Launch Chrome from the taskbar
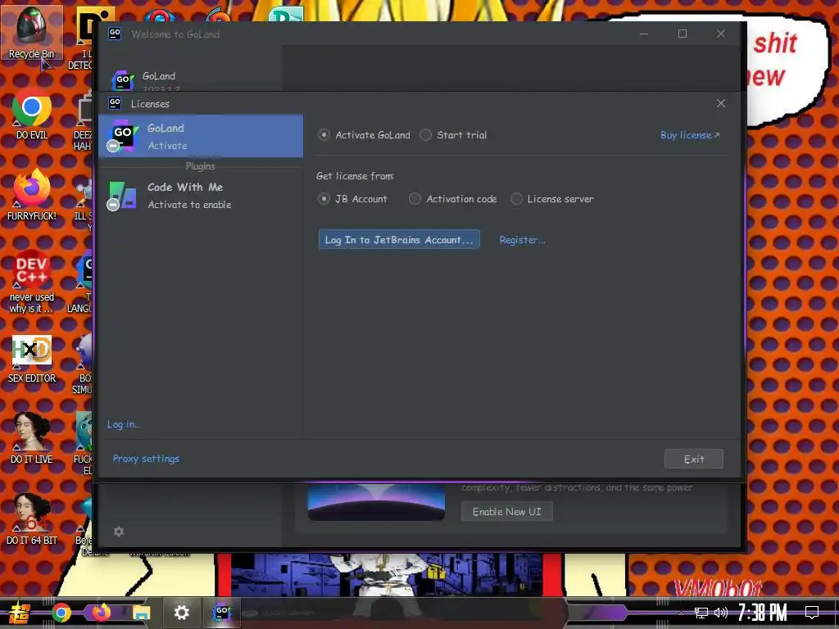The height and width of the screenshot is (629, 839). (x=61, y=613)
